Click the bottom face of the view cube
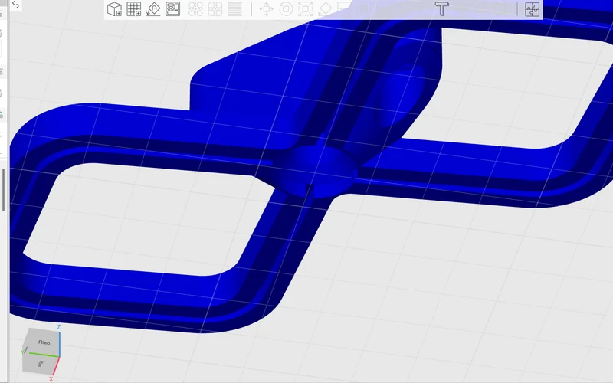The image size is (613, 383). point(40,364)
